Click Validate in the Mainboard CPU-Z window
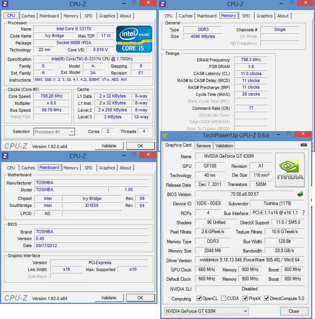Screen dimensions: 315x319 click(x=109, y=298)
